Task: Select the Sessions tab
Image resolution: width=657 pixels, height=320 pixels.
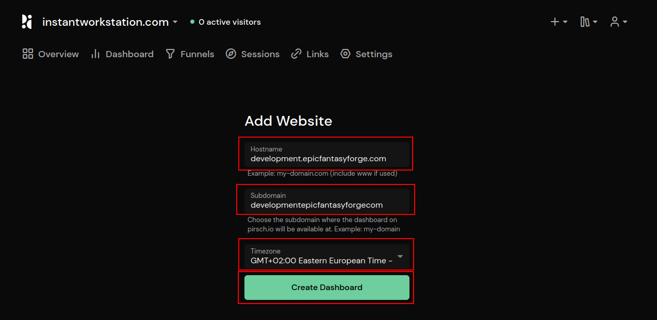Action: coord(253,54)
